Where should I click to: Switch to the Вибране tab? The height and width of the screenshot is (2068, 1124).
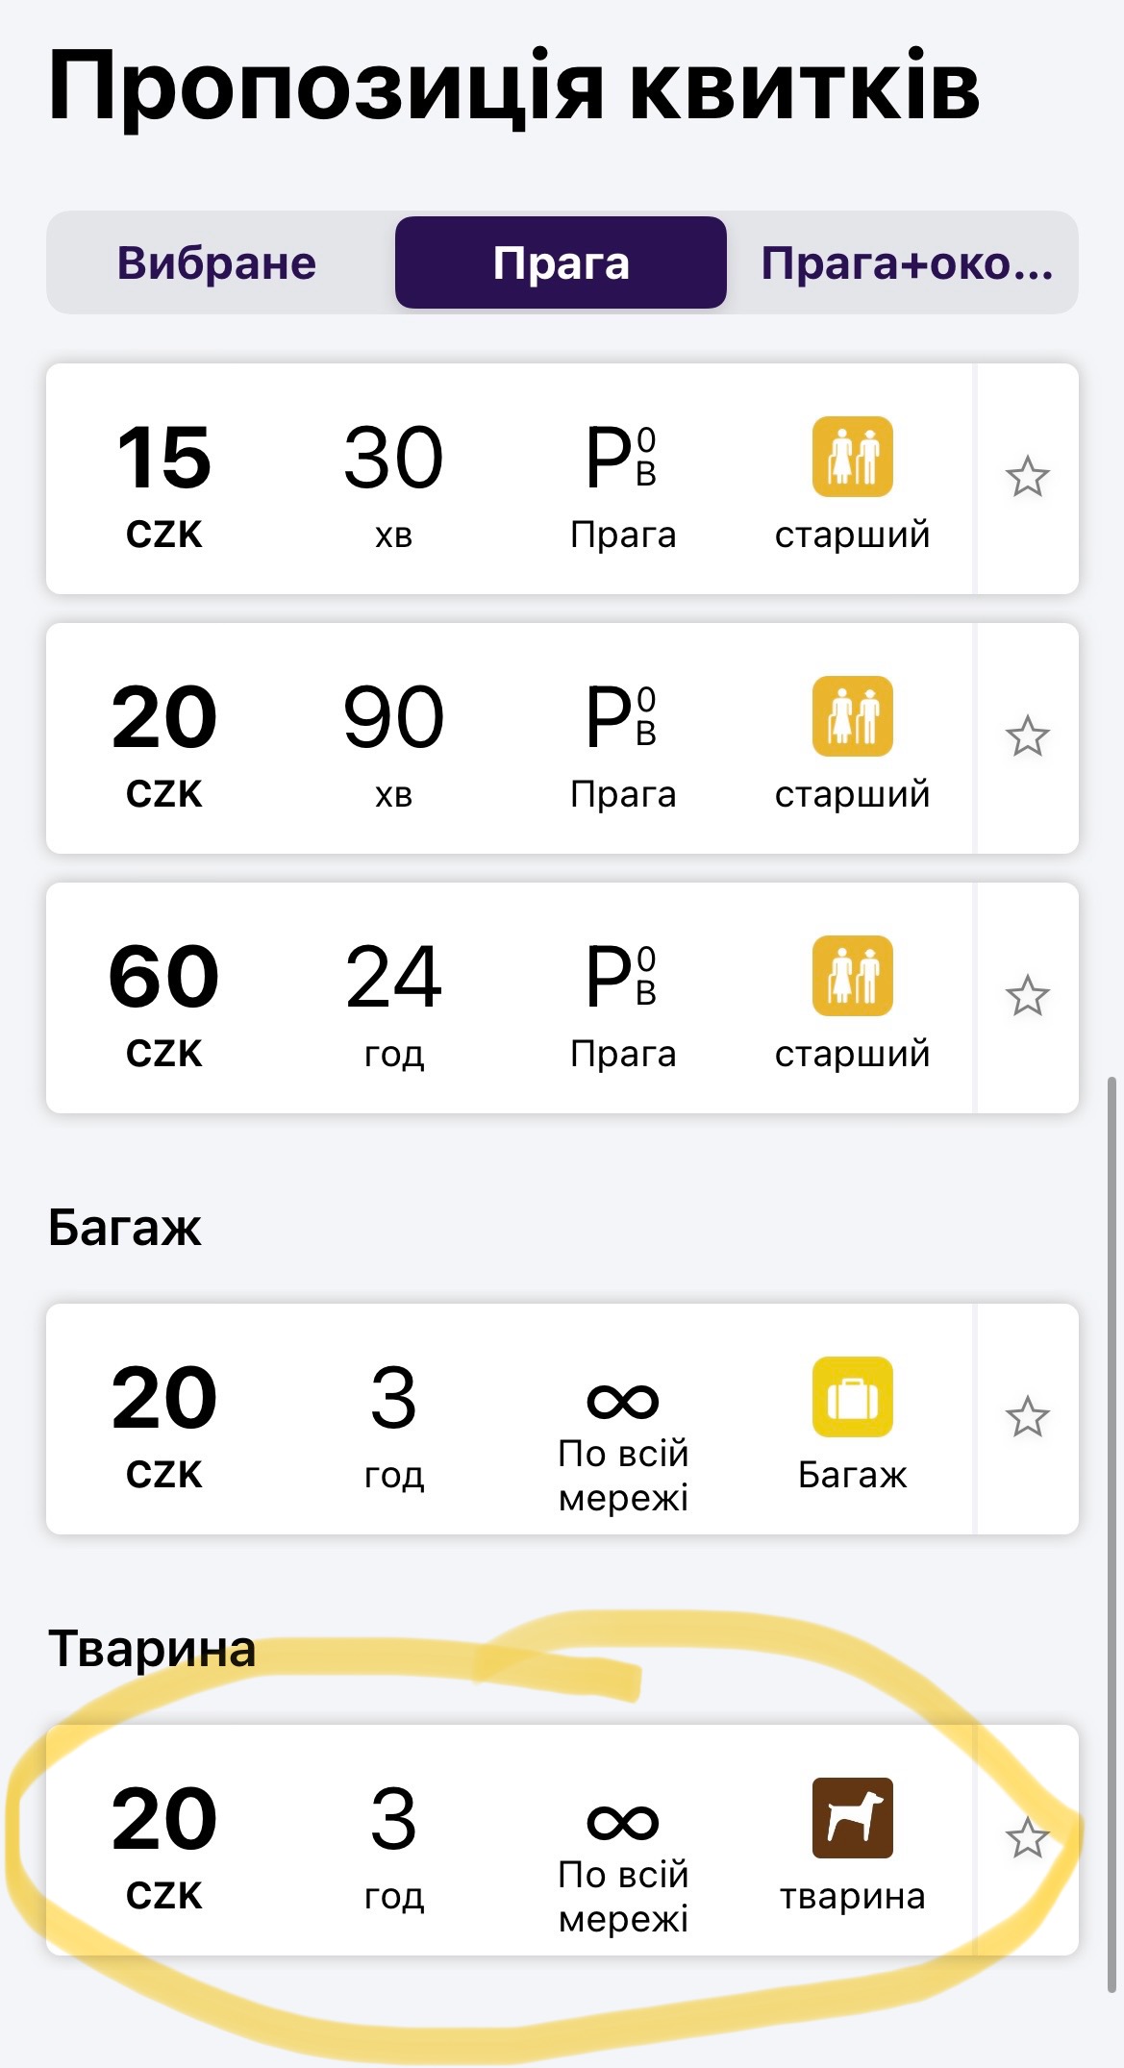point(216,262)
